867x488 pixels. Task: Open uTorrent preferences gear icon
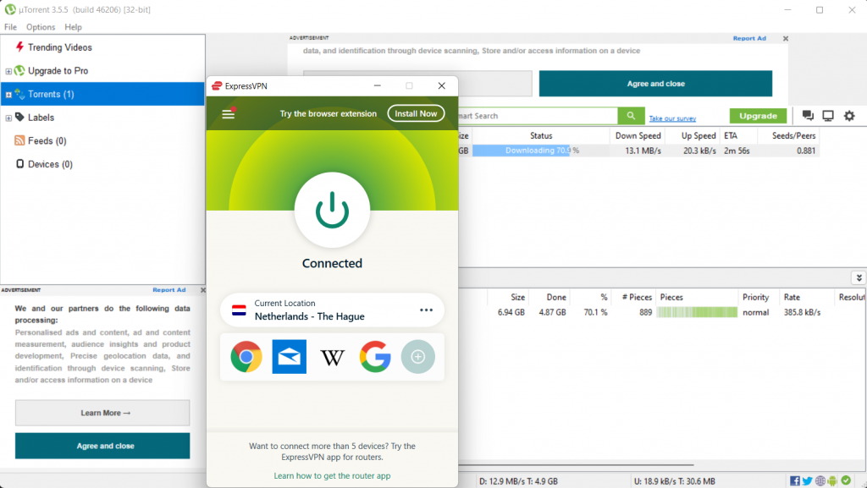(849, 115)
